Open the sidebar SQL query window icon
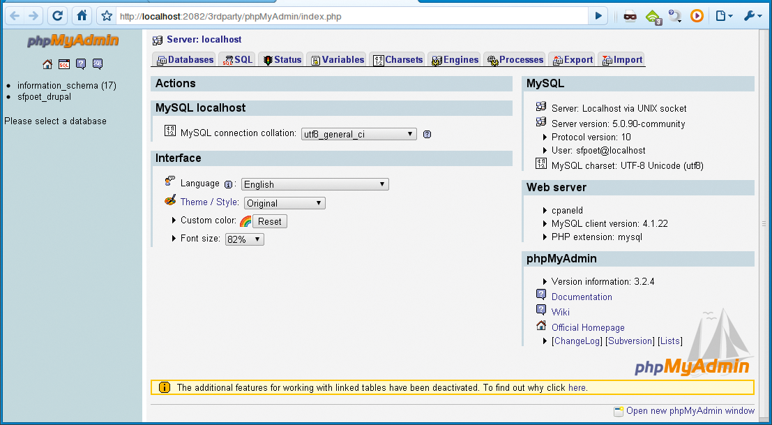The width and height of the screenshot is (772, 425). tap(64, 64)
